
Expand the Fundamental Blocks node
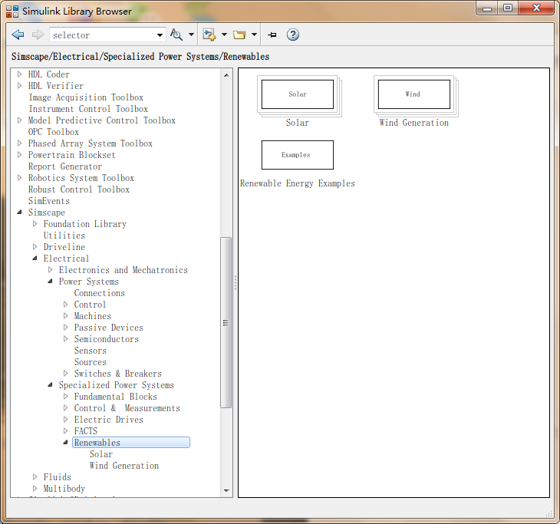coord(66,397)
